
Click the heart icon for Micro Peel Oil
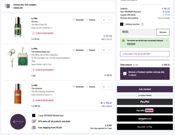[74, 20]
